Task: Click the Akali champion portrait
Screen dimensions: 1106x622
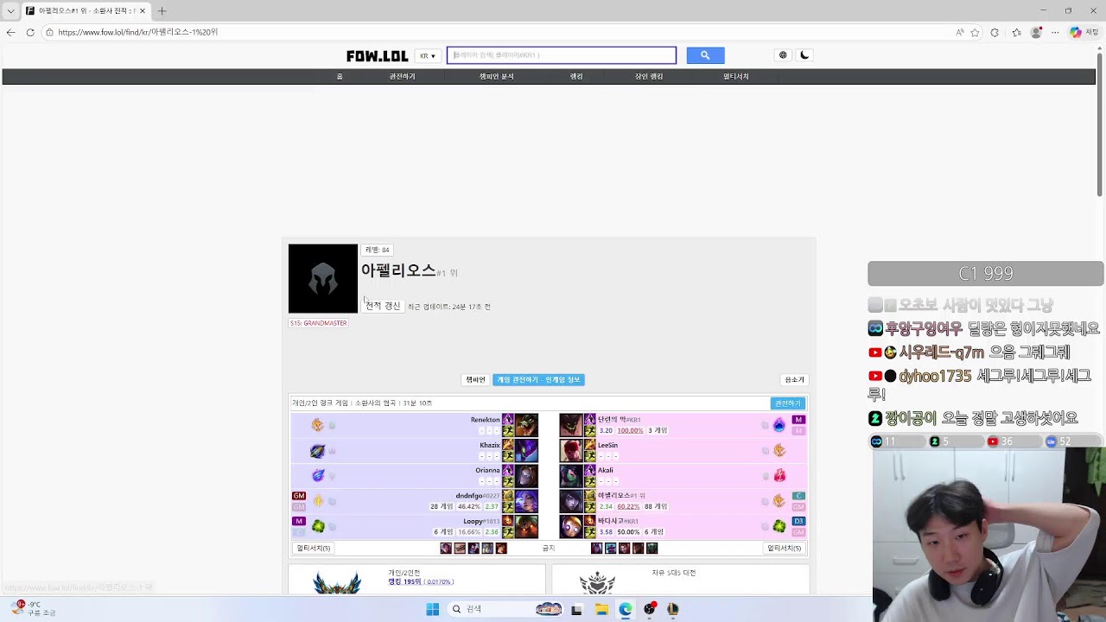Action: click(x=570, y=475)
